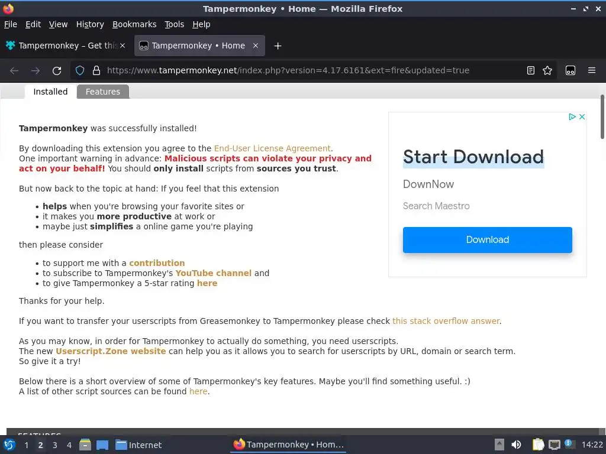Screen dimensions: 606x454
Task: Click the 'Search Maestro' ad text
Action: (x=436, y=206)
